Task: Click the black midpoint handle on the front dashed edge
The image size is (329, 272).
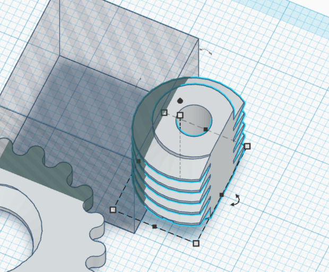Action: coord(154,226)
